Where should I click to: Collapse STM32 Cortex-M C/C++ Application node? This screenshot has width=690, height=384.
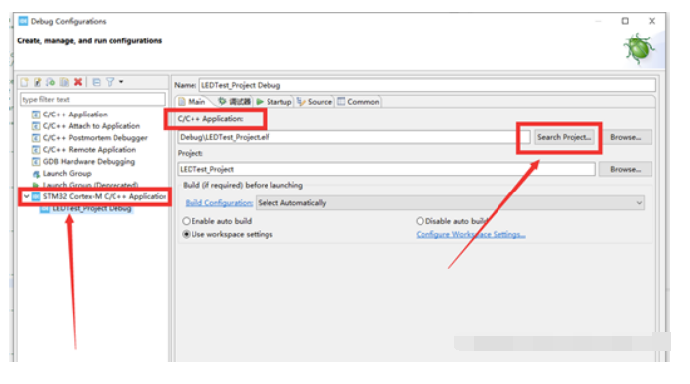click(27, 196)
